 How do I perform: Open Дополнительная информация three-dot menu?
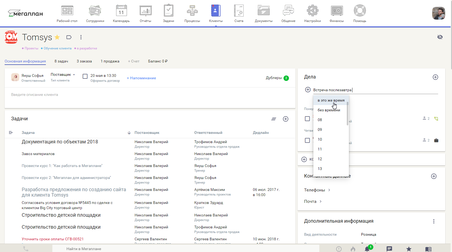[434, 221]
